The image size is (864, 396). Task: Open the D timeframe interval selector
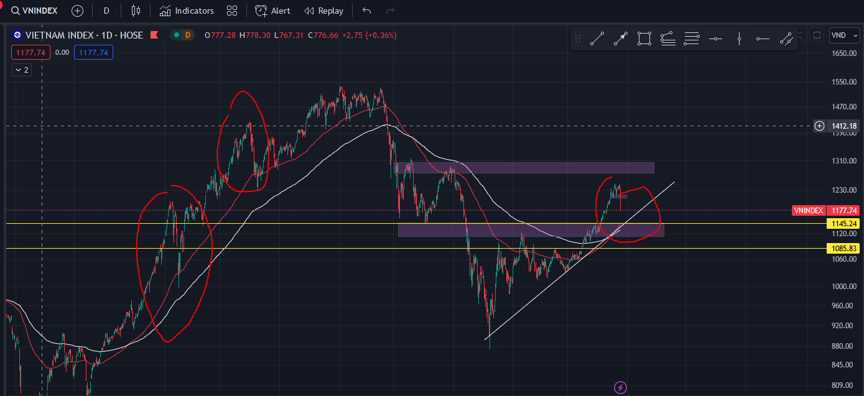click(106, 11)
